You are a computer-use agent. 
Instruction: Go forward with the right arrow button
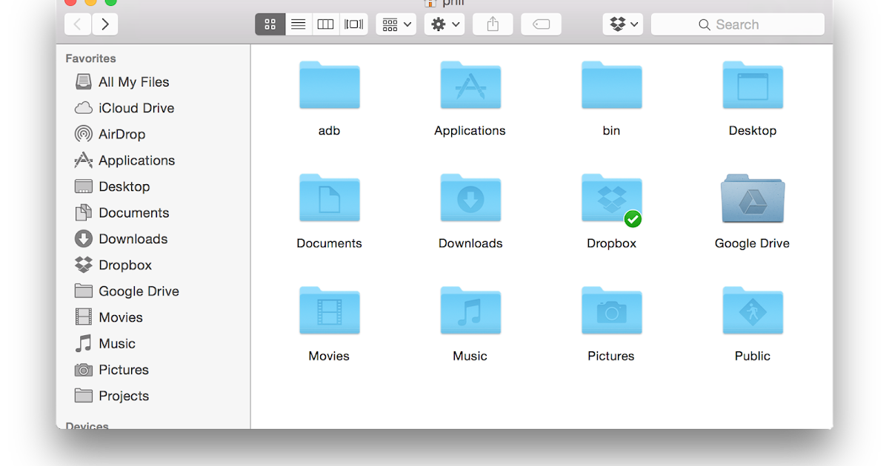[104, 24]
